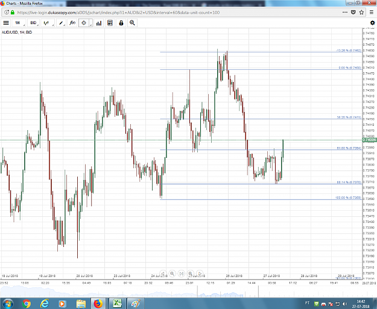Viewport: 377px width, 309px height.
Task: Launch Internet Explorer from the taskbar
Action: (x=45, y=304)
